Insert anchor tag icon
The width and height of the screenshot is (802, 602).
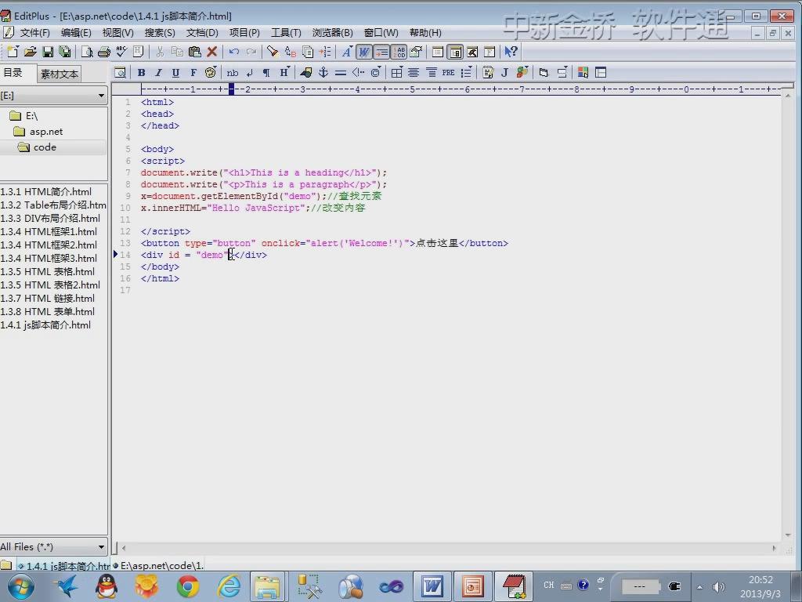pos(323,73)
